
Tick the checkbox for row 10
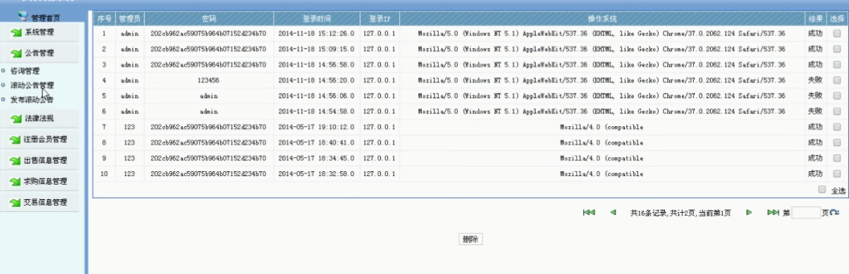click(837, 173)
